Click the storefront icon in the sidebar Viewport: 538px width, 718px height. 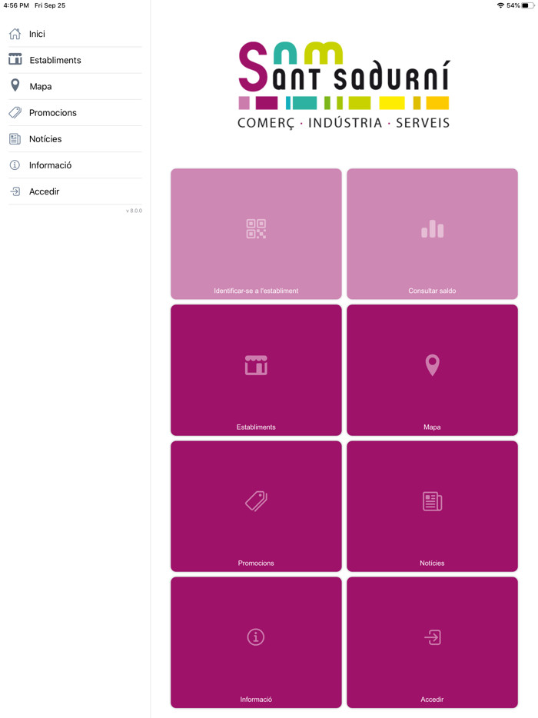(x=15, y=59)
